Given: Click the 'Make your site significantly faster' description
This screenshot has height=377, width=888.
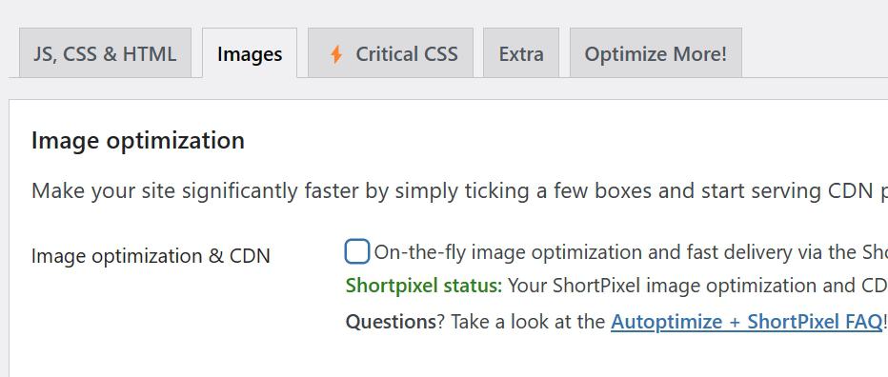Looking at the screenshot, I should click(x=459, y=191).
